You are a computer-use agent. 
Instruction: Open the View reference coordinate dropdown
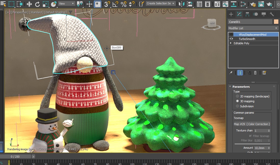click(66, 4)
